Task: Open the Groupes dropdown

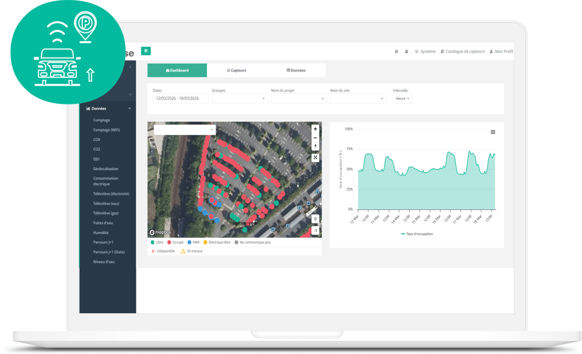Action: click(x=239, y=99)
